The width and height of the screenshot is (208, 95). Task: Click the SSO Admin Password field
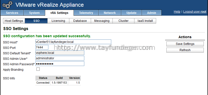(x=60, y=64)
